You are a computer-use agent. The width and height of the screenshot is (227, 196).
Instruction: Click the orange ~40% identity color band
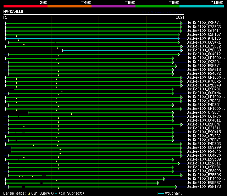pyautogui.click(x=70, y=6)
